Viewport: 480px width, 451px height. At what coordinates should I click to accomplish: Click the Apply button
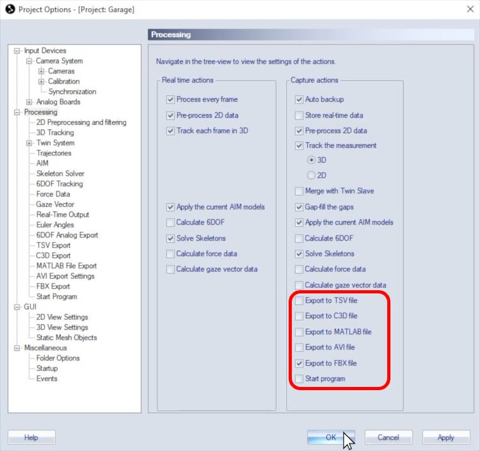click(x=446, y=437)
